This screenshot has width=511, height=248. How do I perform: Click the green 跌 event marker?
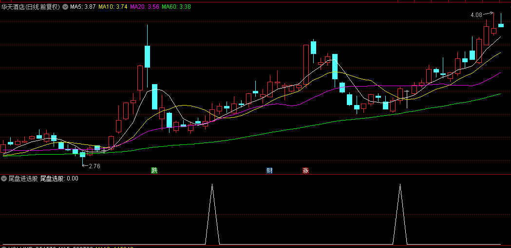(x=154, y=170)
